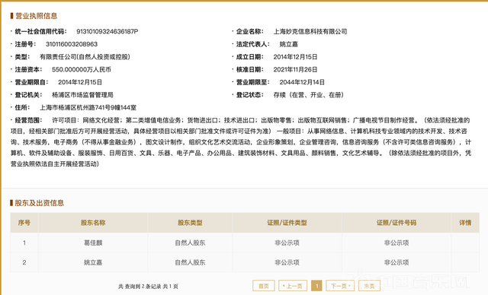Go to first page via 首页 button

click(264, 286)
